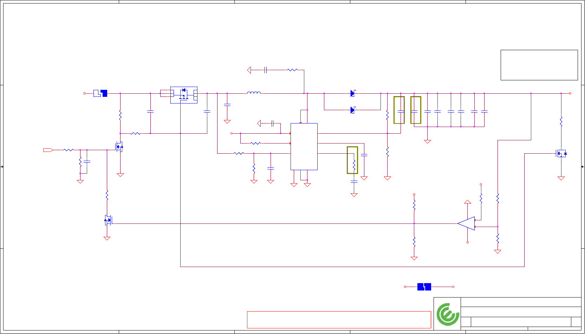Click the comparator's lower supply terminal circle
Viewport: 585px width, 334px height.
[468, 242]
